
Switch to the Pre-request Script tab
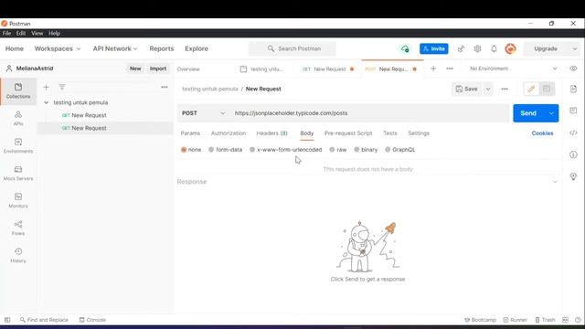(x=348, y=133)
